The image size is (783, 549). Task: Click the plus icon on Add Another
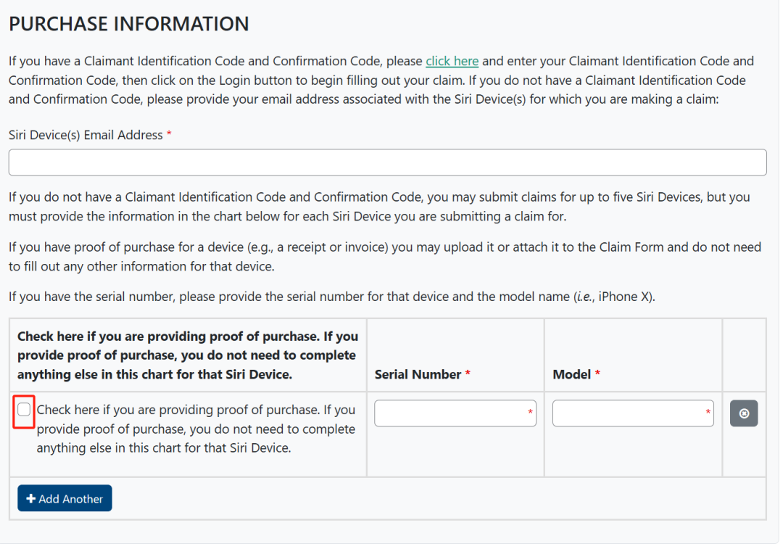click(30, 499)
